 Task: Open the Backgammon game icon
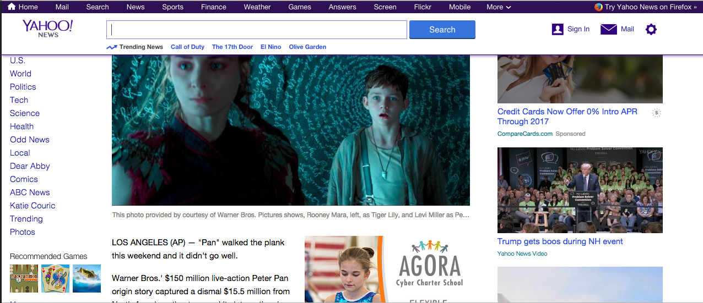pyautogui.click(x=24, y=278)
